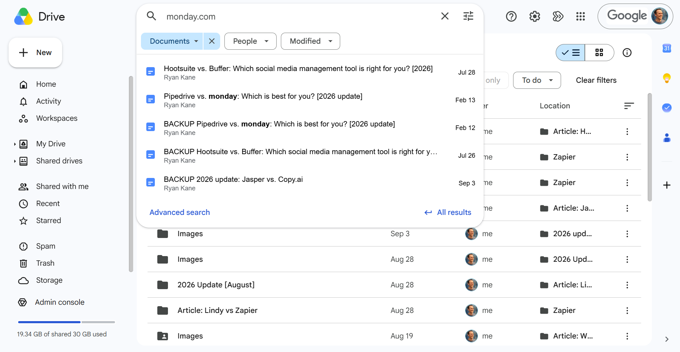Expand the Shared drives tree arrow

15,161
